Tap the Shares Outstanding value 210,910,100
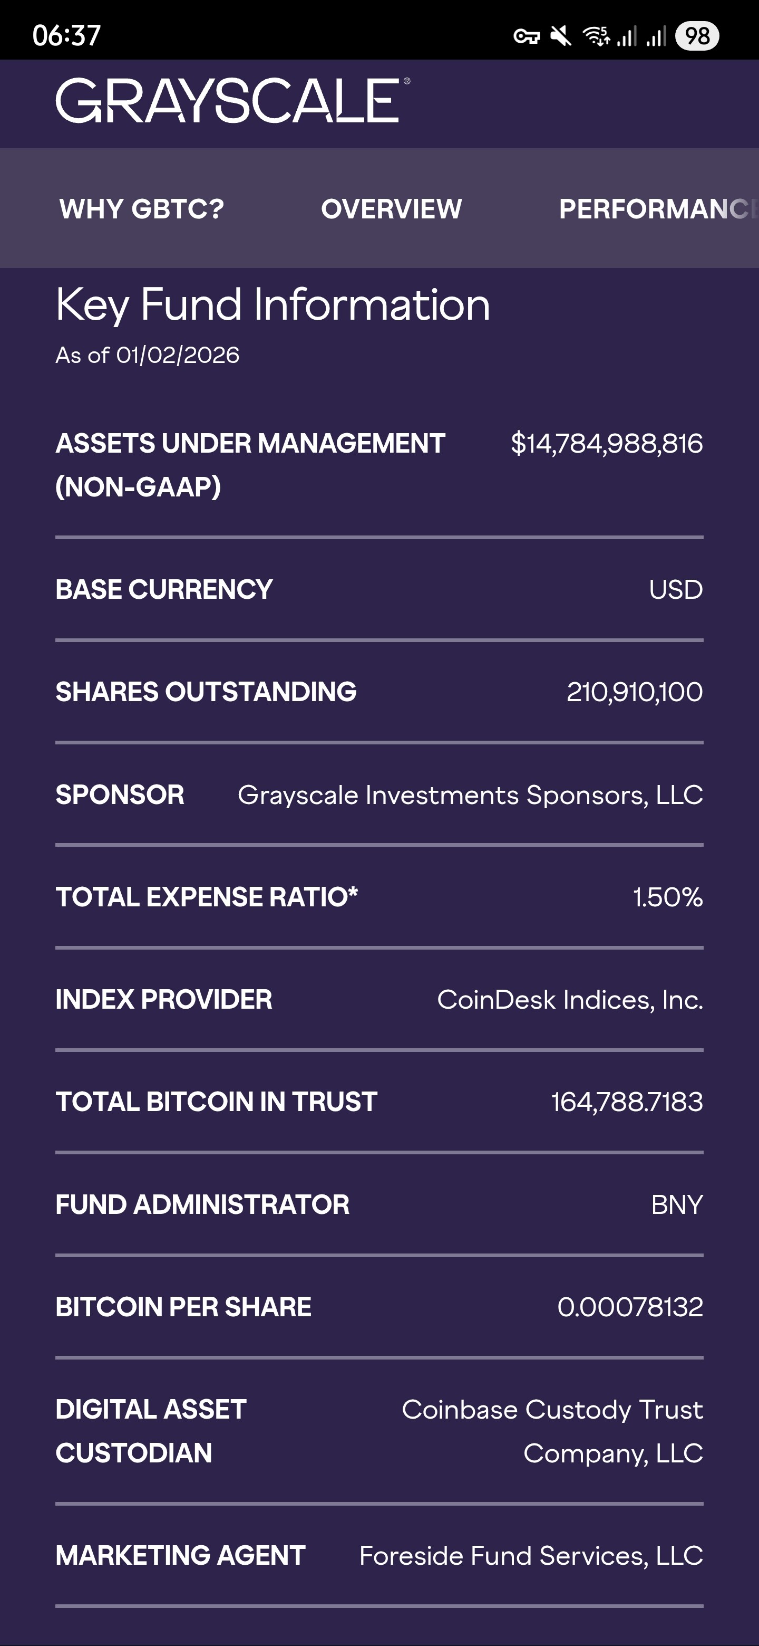Image resolution: width=759 pixels, height=1646 pixels. click(x=635, y=692)
